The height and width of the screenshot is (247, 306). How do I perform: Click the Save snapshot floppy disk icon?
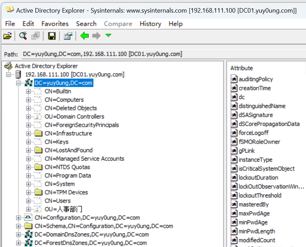point(52,36)
